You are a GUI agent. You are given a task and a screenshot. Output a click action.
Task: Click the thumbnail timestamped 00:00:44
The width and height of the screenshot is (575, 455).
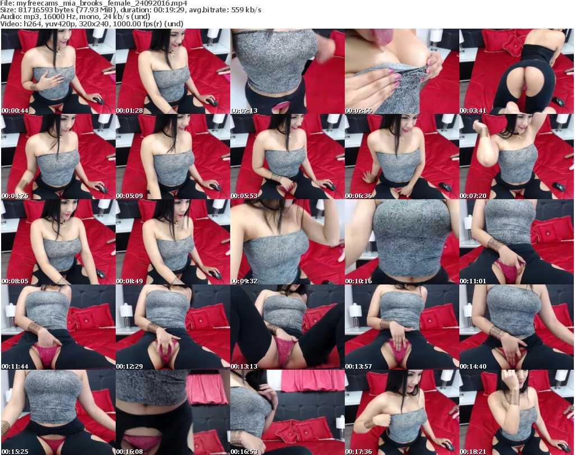click(58, 72)
